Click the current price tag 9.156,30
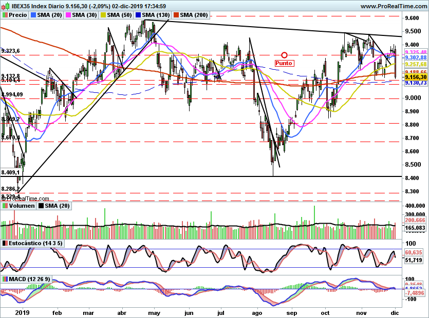The height and width of the screenshot is (318, 429). [x=416, y=77]
